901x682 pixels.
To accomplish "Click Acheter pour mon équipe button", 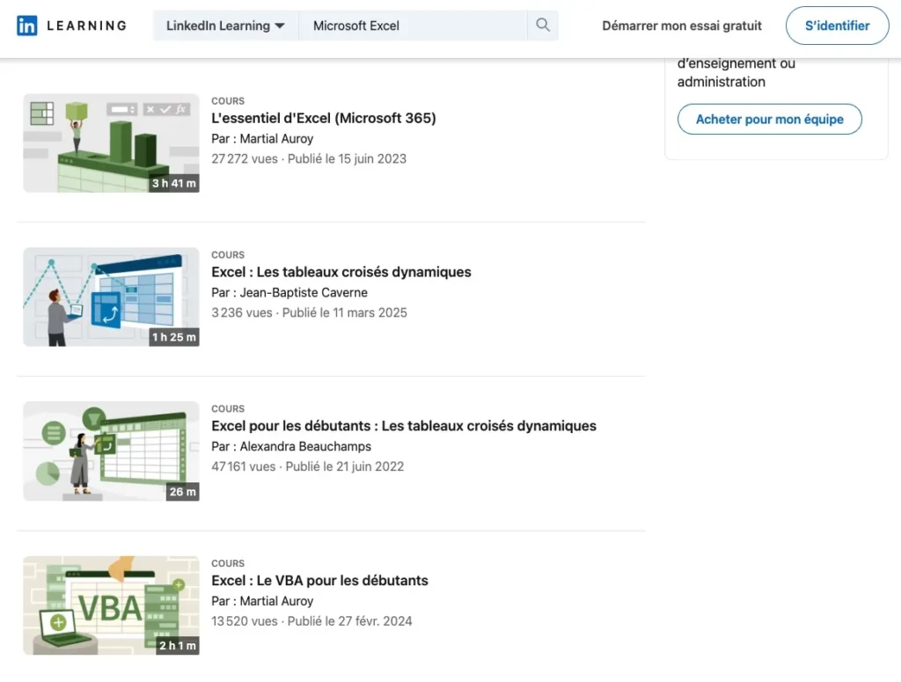I will point(769,119).
